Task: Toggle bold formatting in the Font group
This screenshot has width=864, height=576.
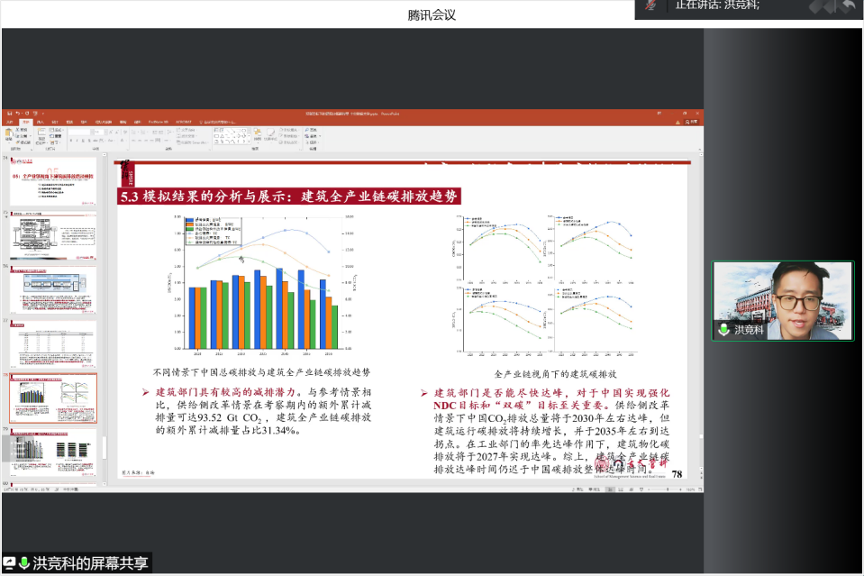Action: tap(71, 141)
